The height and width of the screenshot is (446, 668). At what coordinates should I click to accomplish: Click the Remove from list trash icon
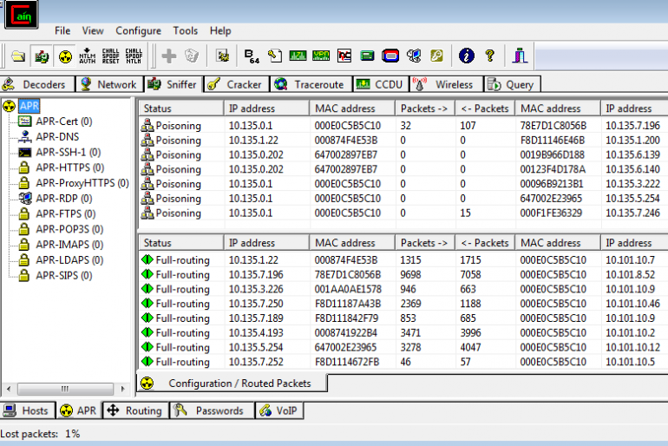coord(192,56)
